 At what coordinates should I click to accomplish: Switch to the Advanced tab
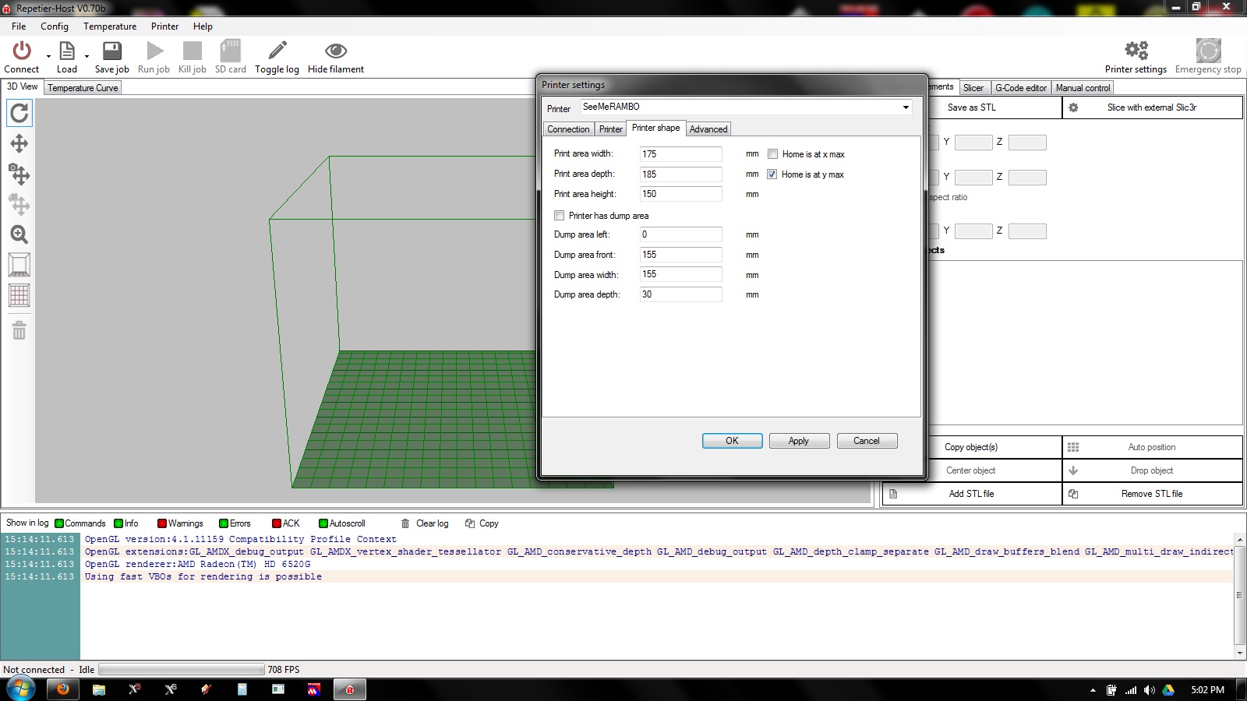708,129
